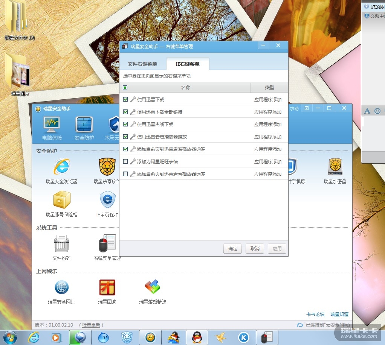
Task: Open emoticon smiley in chat window
Action: pos(377,111)
